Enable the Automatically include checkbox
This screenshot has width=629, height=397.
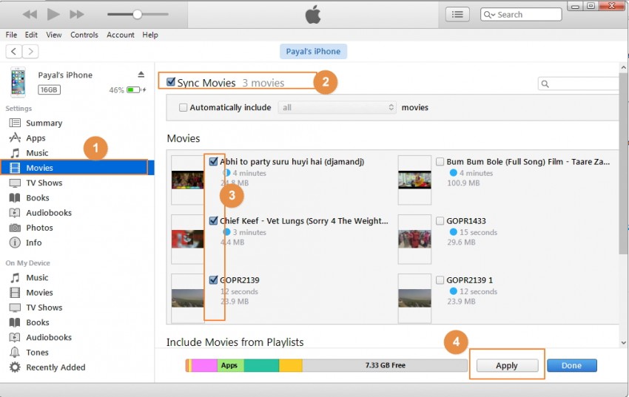point(184,107)
